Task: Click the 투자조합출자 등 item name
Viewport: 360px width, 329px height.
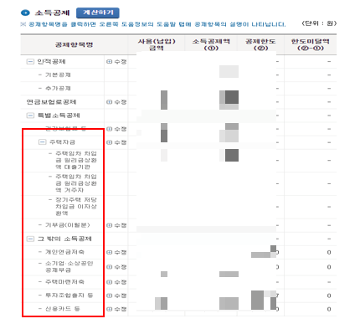Action: pos(69,296)
